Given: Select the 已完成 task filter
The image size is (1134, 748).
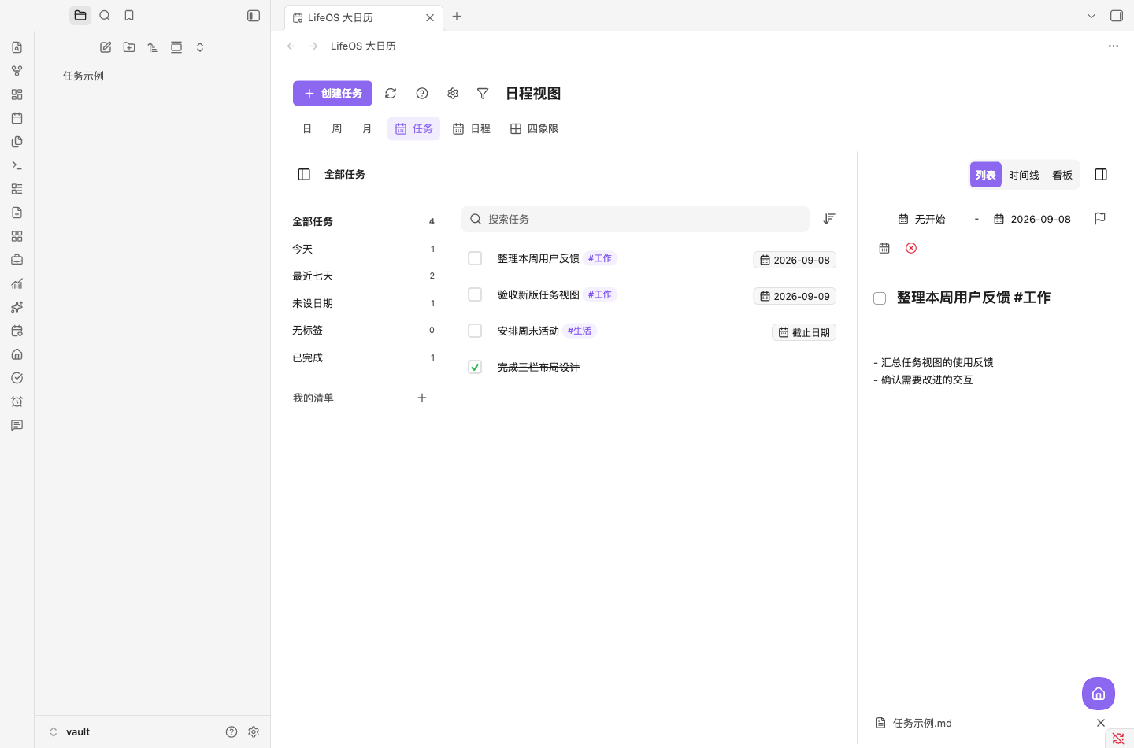Looking at the screenshot, I should tap(363, 357).
